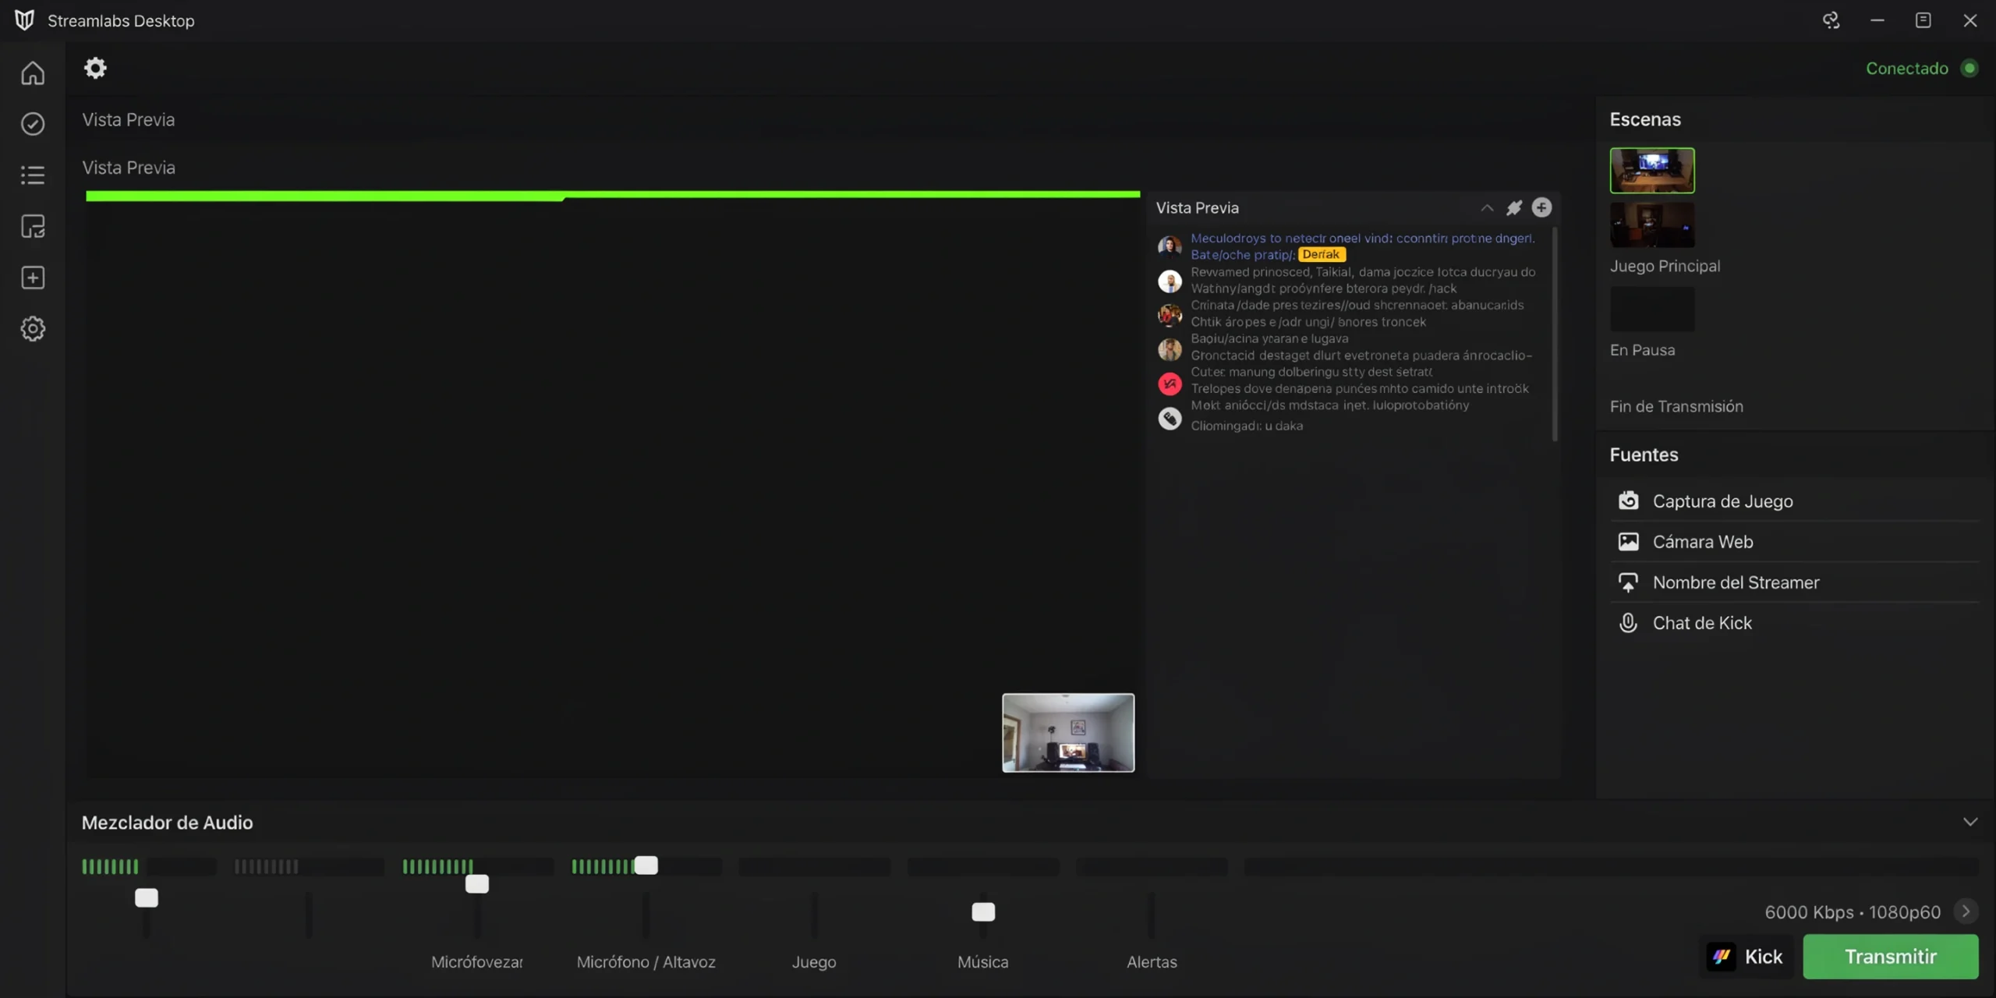Open the list view sidebar icon

tap(33, 175)
